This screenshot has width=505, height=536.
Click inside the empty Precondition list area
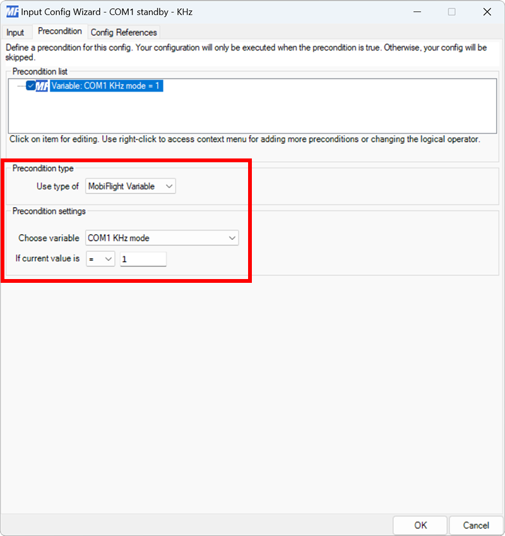252,114
